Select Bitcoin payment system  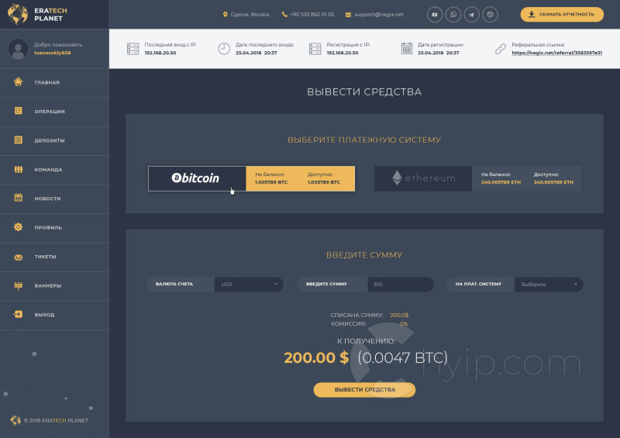251,178
